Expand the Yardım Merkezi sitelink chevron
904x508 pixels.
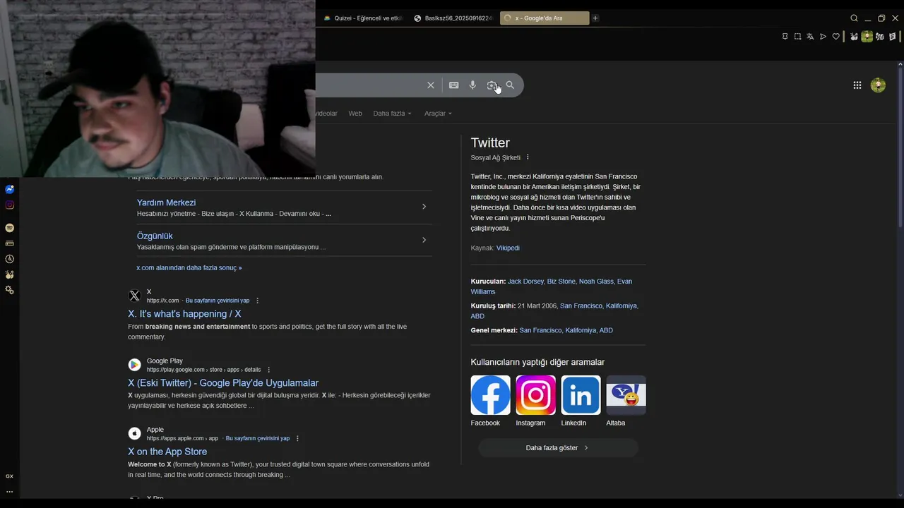(x=424, y=207)
